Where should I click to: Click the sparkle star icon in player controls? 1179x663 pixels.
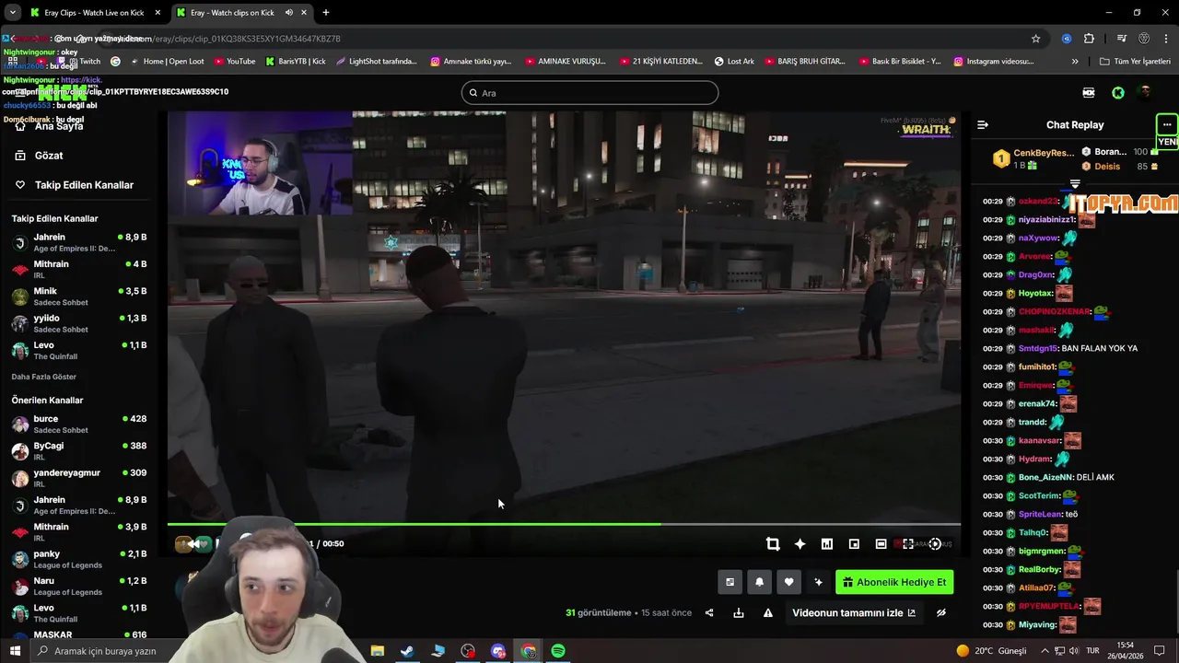(x=800, y=544)
